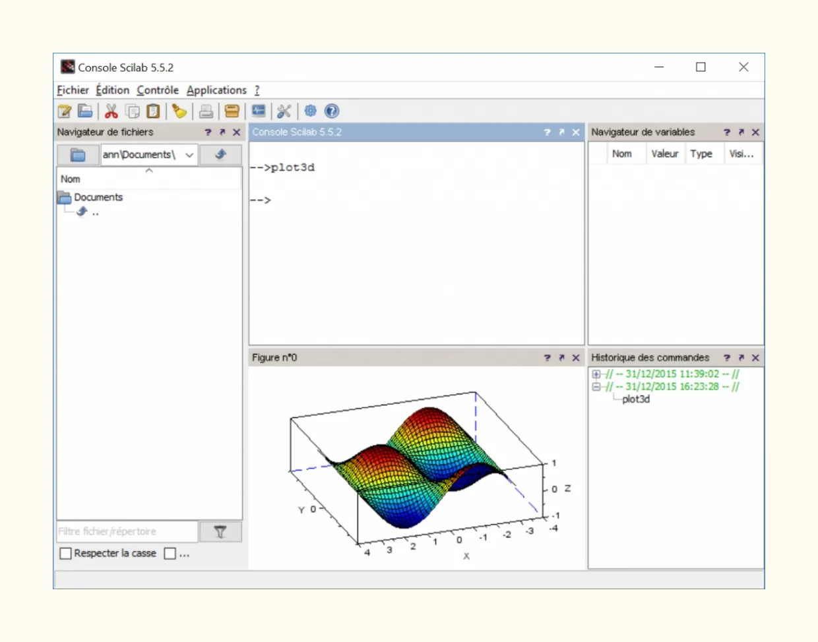
Task: Minimize the Console Scilab window
Action: [x=659, y=67]
